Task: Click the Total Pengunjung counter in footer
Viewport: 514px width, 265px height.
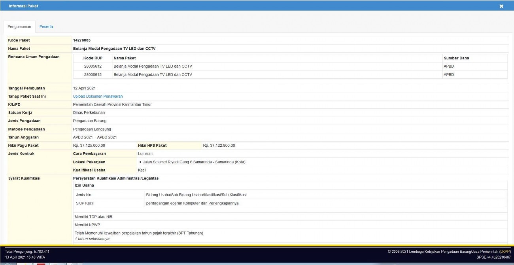Action: pyautogui.click(x=27, y=252)
